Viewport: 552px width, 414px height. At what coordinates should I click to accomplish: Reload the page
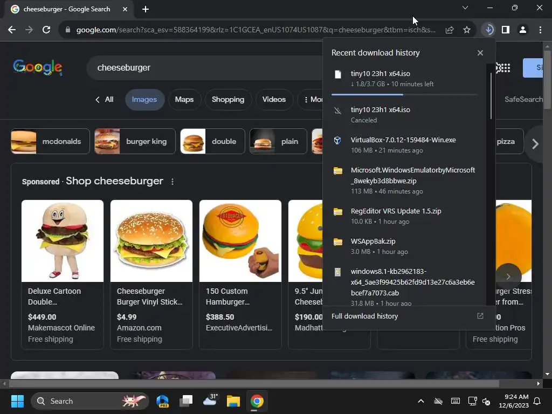pyautogui.click(x=46, y=30)
